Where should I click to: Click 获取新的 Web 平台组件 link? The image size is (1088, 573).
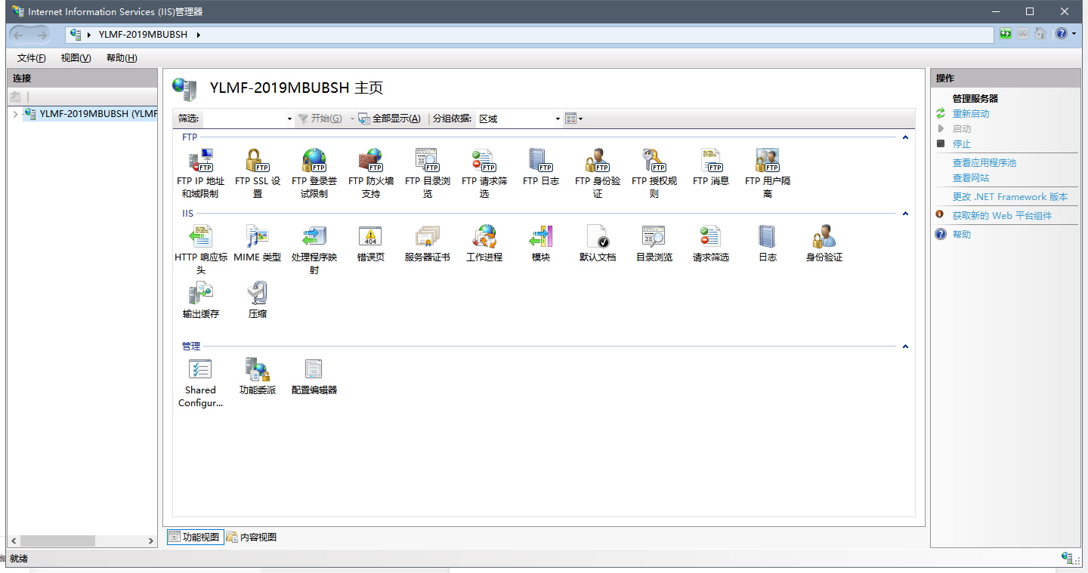coord(1002,215)
